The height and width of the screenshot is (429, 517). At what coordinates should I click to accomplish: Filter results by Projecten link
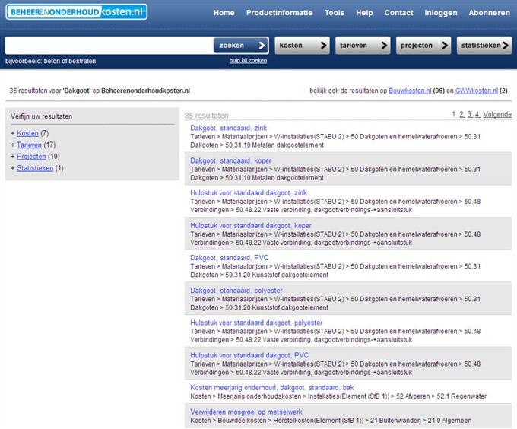31,156
